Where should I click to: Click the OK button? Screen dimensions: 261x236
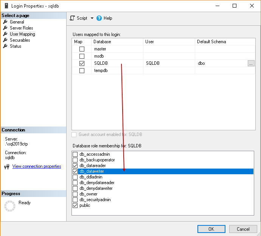click(x=211, y=229)
